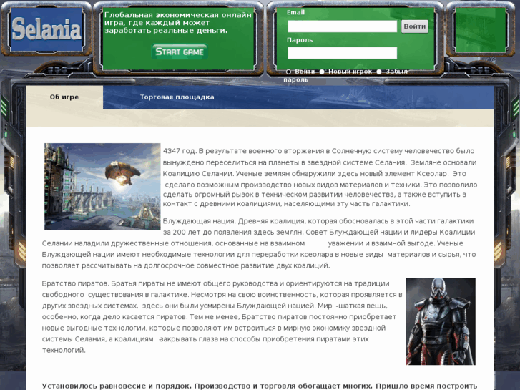520x390 pixels.
Task: Click the text 'Блуждающая нация. Древняя коалиция'
Action: click(x=234, y=221)
